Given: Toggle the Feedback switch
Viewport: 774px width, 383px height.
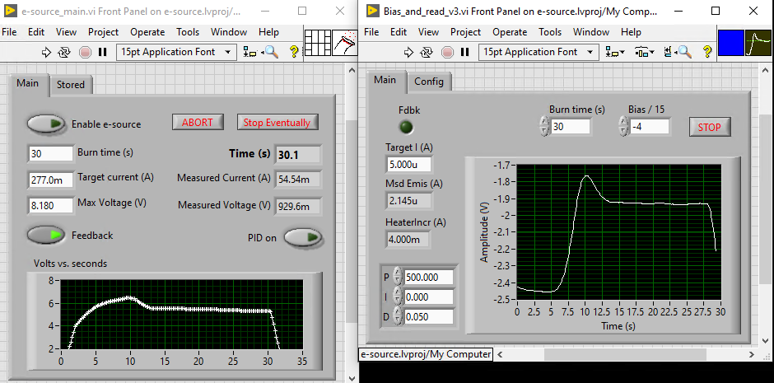Looking at the screenshot, I should pos(46,235).
